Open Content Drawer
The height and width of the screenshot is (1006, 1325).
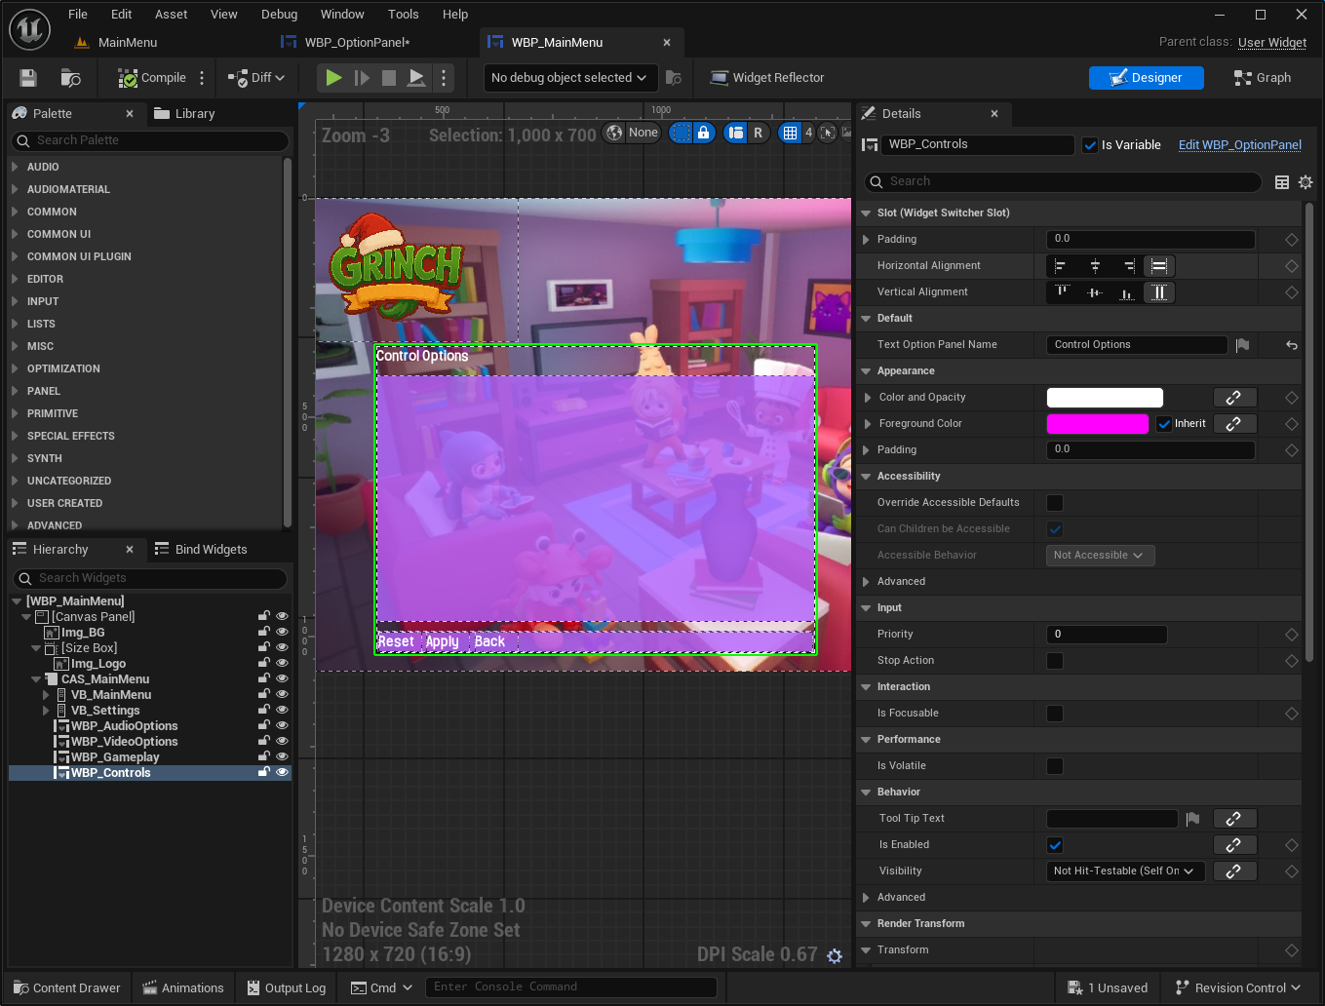pos(66,987)
